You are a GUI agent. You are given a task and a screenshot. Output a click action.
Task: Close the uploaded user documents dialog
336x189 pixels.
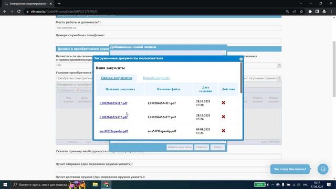pos(241,59)
